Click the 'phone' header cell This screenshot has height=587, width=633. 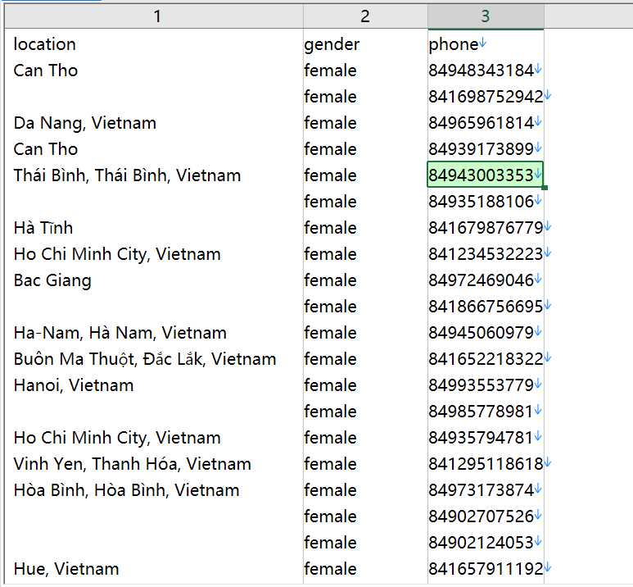[486, 44]
